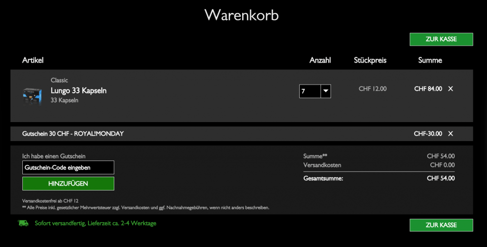Click the Versandkostenfrei ab CHF 12 note

[50, 201]
